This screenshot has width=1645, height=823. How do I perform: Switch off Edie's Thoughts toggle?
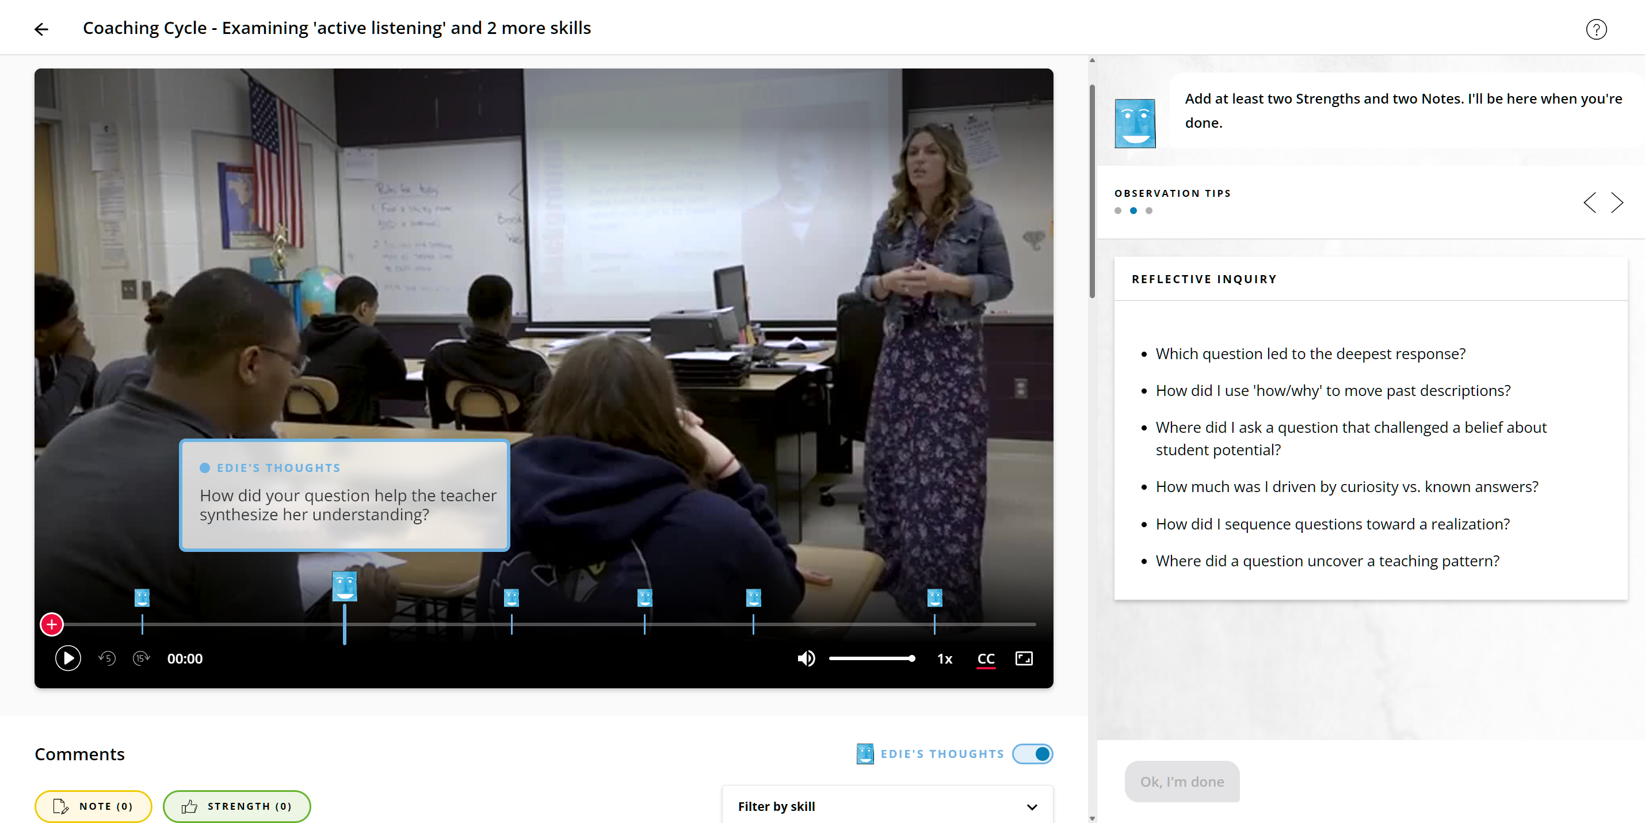[x=1032, y=754]
